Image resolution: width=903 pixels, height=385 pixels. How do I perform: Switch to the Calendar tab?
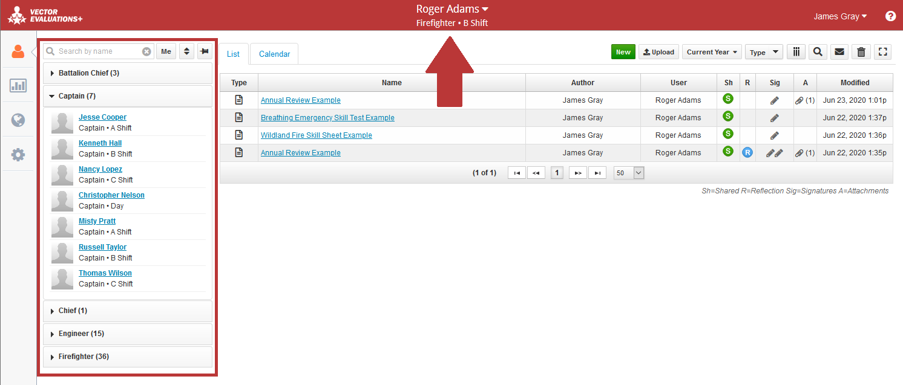tap(274, 54)
